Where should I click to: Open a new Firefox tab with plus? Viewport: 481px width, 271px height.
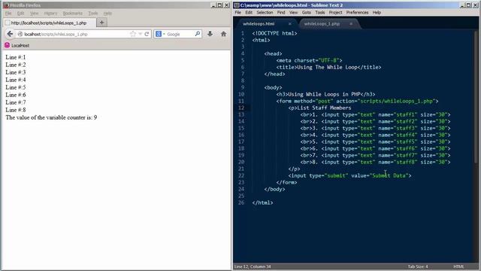[x=102, y=23]
